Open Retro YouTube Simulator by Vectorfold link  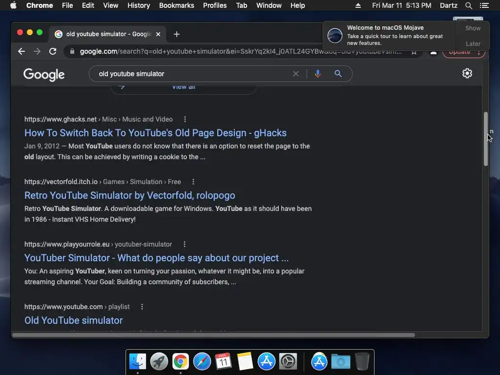tap(130, 195)
